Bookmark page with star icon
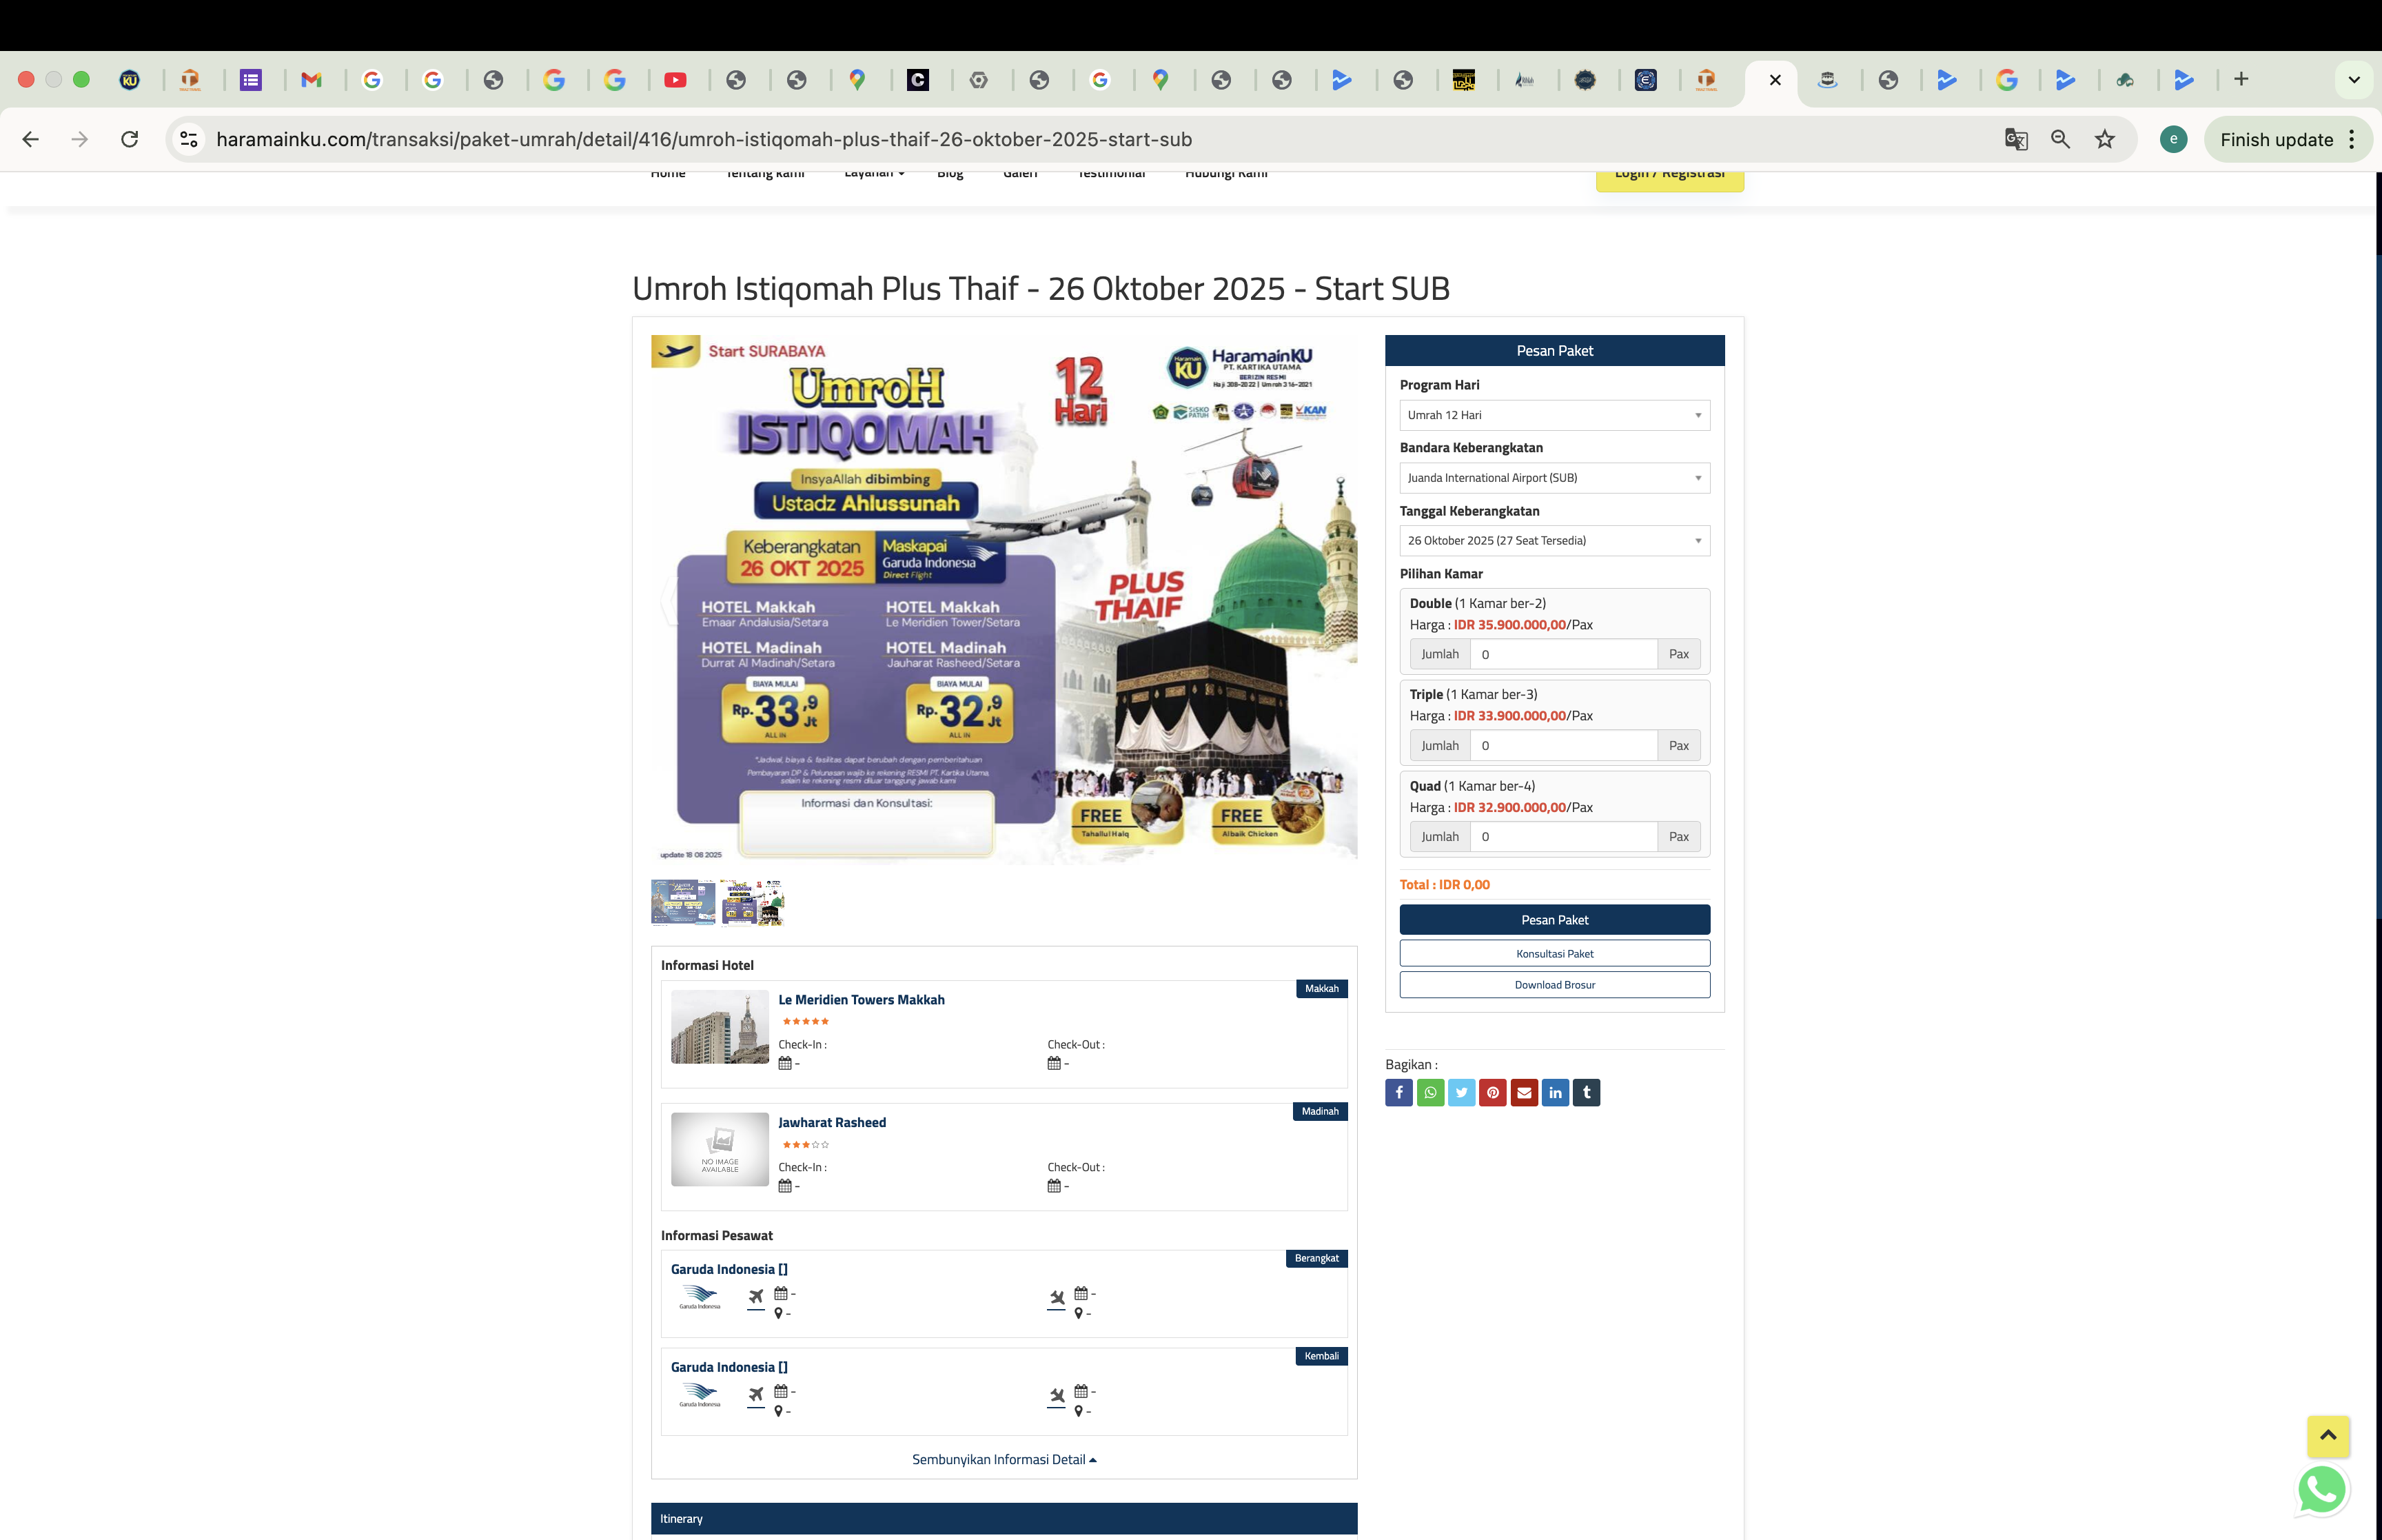The width and height of the screenshot is (2382, 1540). click(2104, 140)
